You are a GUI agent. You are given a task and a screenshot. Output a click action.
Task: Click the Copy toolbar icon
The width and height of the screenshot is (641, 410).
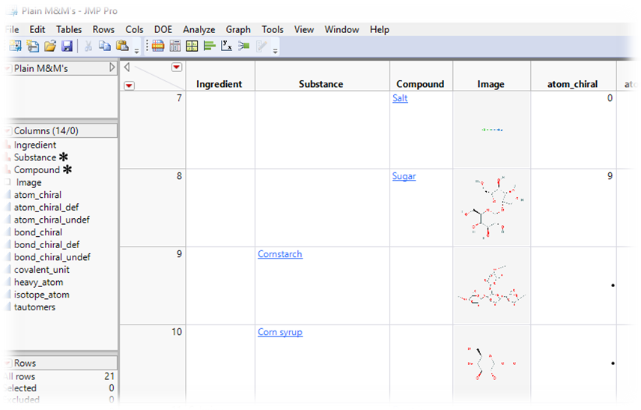(x=105, y=46)
